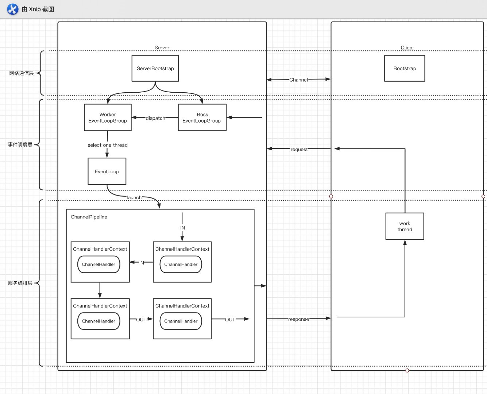Click the "dispatch" arrow label
487x394 pixels.
point(155,118)
